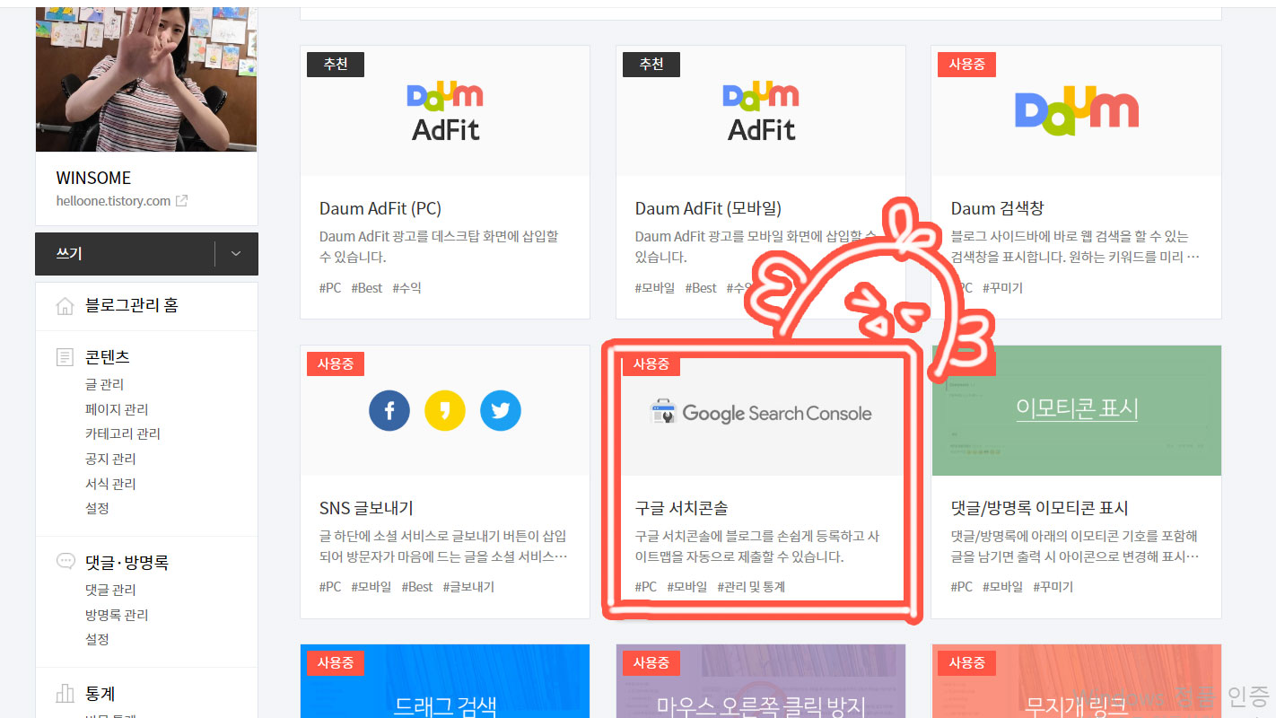Click the 댓글·방명록 speech bubble icon
The height and width of the screenshot is (718, 1276).
pyautogui.click(x=65, y=562)
